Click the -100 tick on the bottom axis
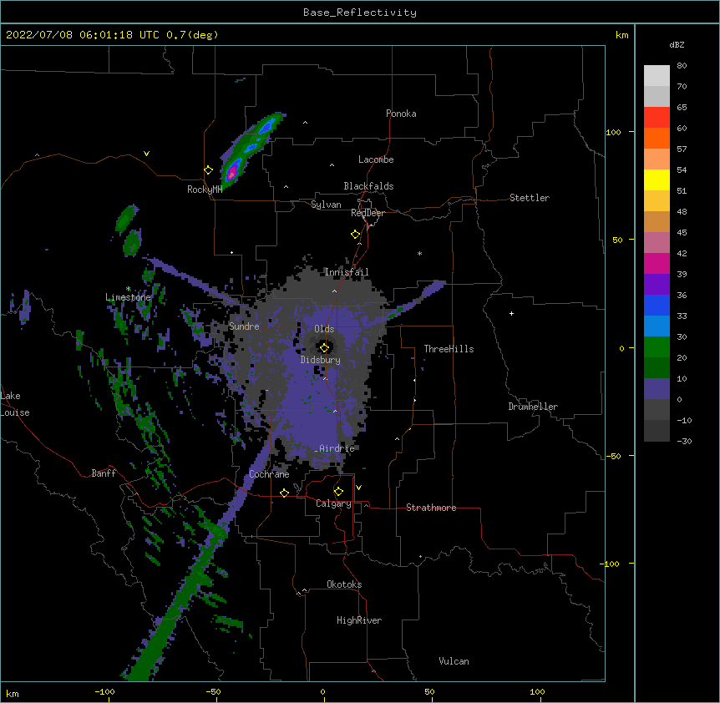The height and width of the screenshot is (703, 720). click(104, 691)
